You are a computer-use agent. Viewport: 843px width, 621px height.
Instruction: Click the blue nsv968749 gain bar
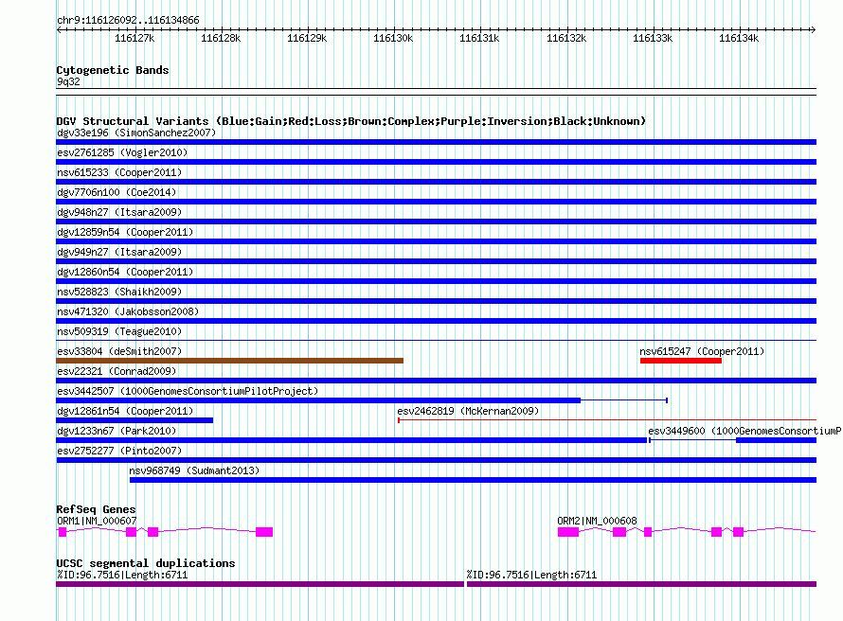473,480
